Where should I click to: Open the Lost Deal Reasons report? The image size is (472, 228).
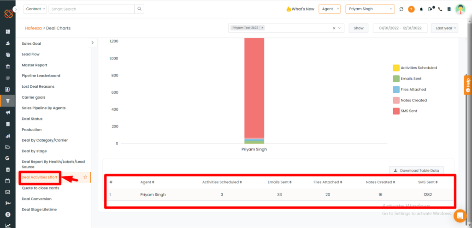38,87
